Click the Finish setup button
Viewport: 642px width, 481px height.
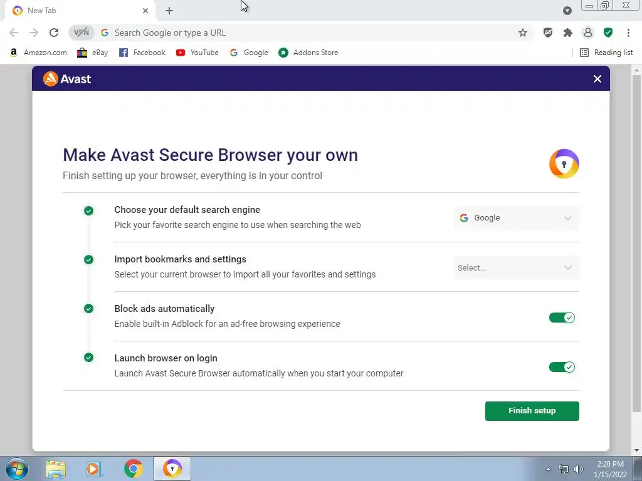tap(532, 411)
